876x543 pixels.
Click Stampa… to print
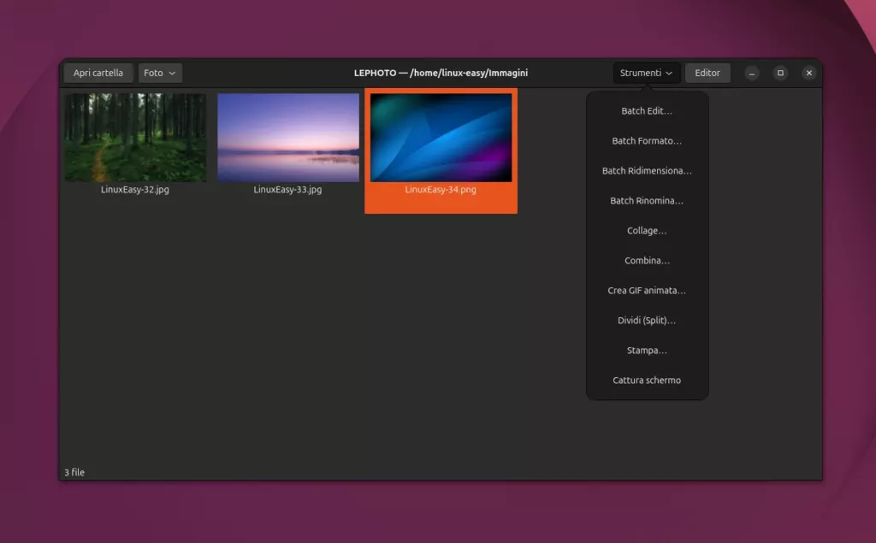click(x=647, y=351)
